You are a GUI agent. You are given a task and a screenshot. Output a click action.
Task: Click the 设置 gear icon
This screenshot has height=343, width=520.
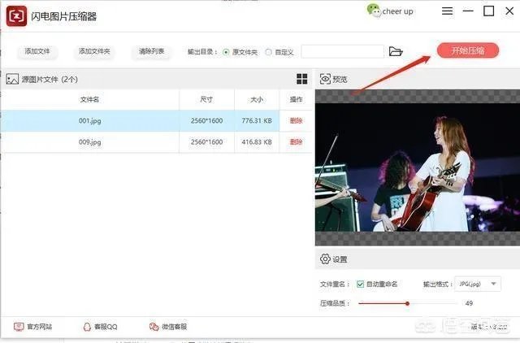325,258
